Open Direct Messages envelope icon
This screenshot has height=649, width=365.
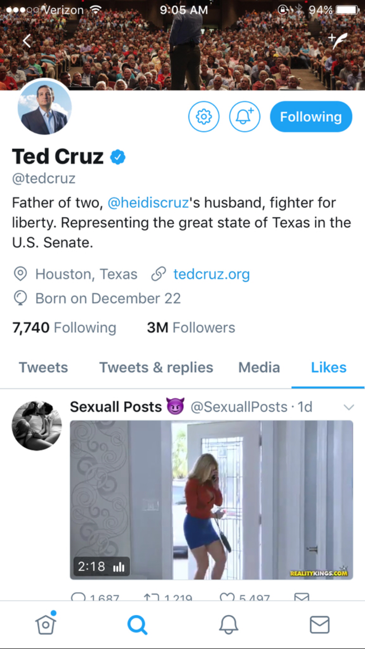click(319, 624)
